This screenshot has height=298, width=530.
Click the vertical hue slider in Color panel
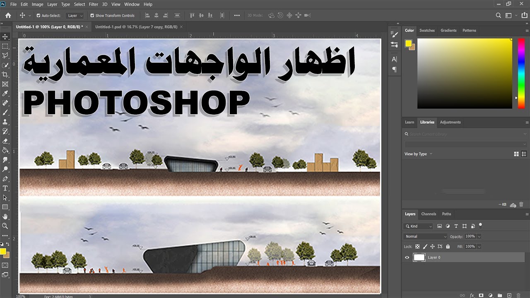[521, 74]
